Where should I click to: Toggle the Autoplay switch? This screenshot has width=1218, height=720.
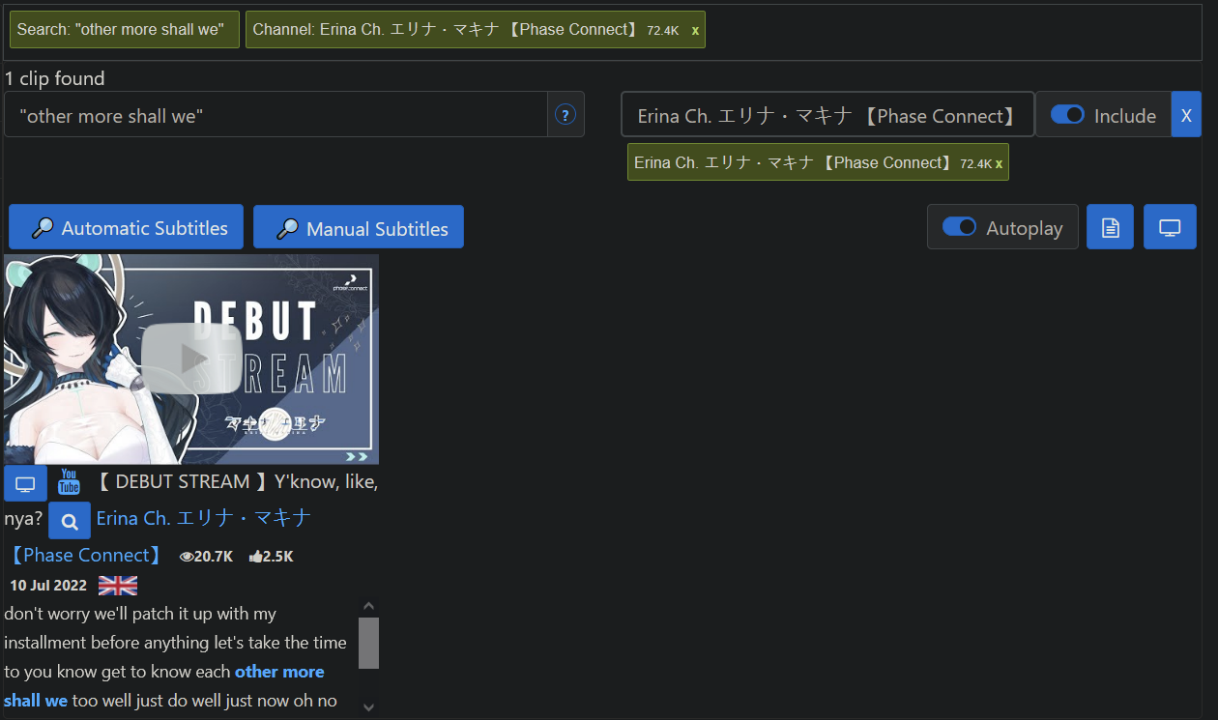click(959, 227)
